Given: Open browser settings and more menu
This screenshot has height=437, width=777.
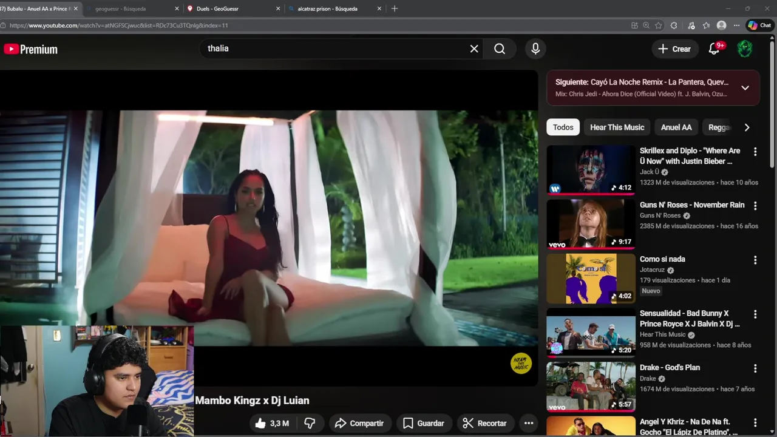Looking at the screenshot, I should pos(736,25).
